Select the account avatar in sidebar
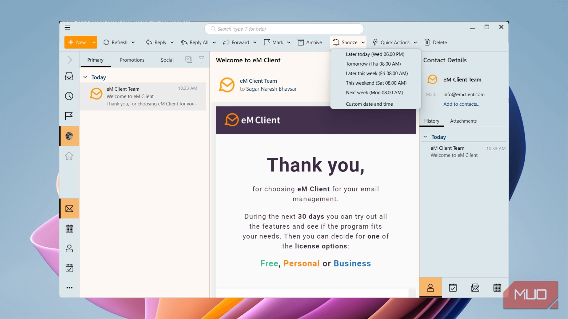 coord(69,136)
